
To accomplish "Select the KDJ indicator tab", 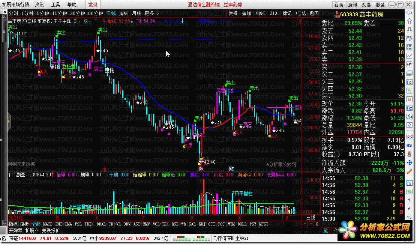I will tap(202, 224).
